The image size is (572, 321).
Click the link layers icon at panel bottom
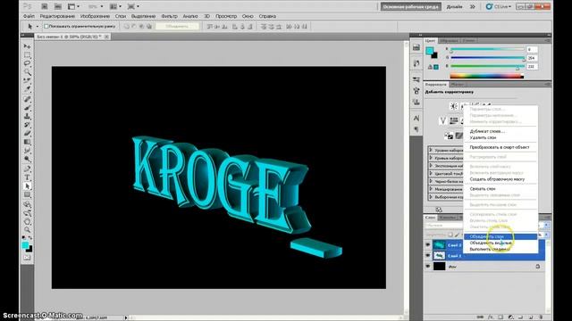tap(481, 317)
